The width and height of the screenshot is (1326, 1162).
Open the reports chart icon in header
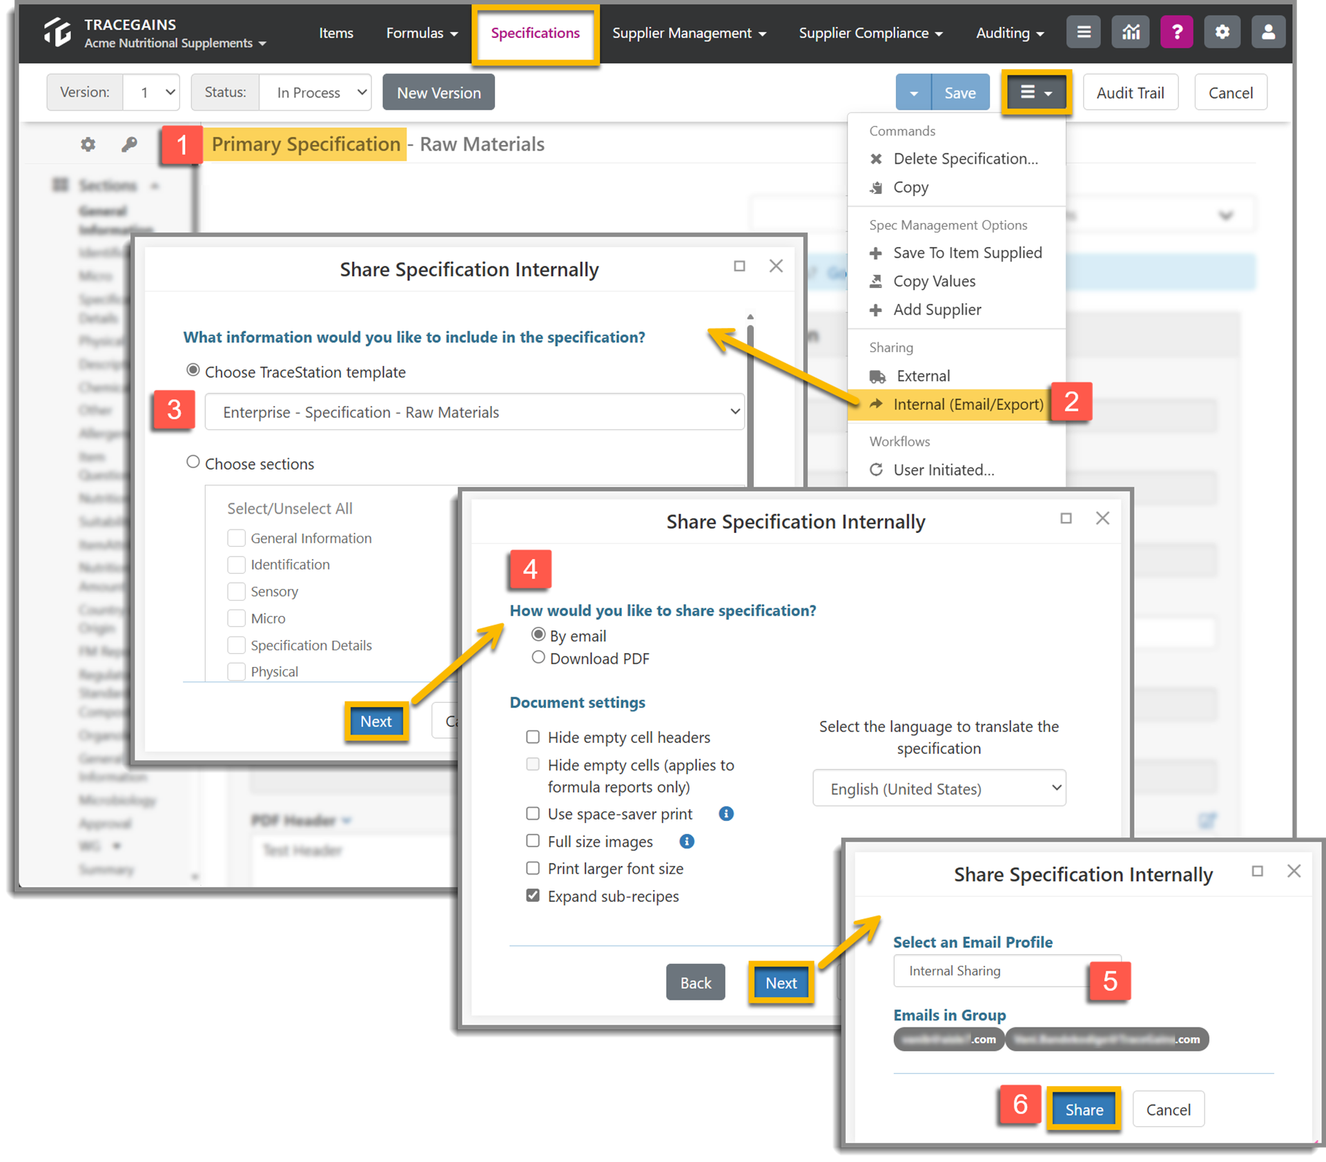pos(1131,32)
